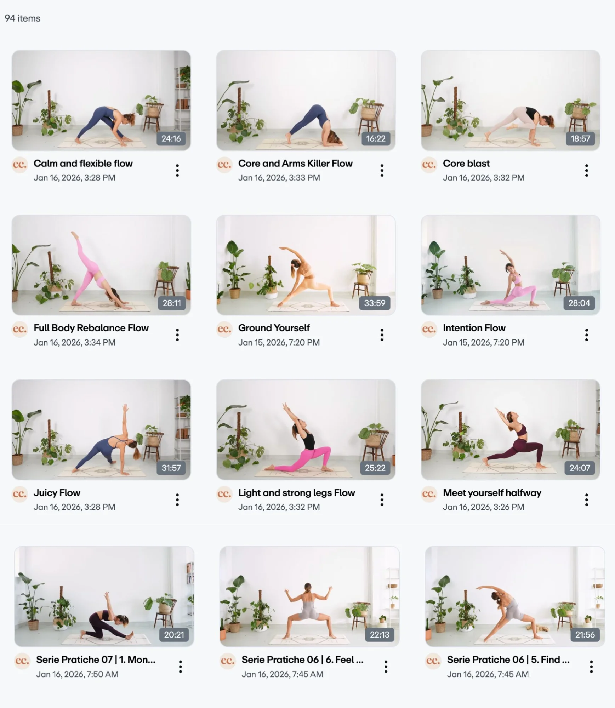The height and width of the screenshot is (708, 615).
Task: Open Serie Pratiche 06 | 6. Feel thumbnail
Action: pos(309,596)
